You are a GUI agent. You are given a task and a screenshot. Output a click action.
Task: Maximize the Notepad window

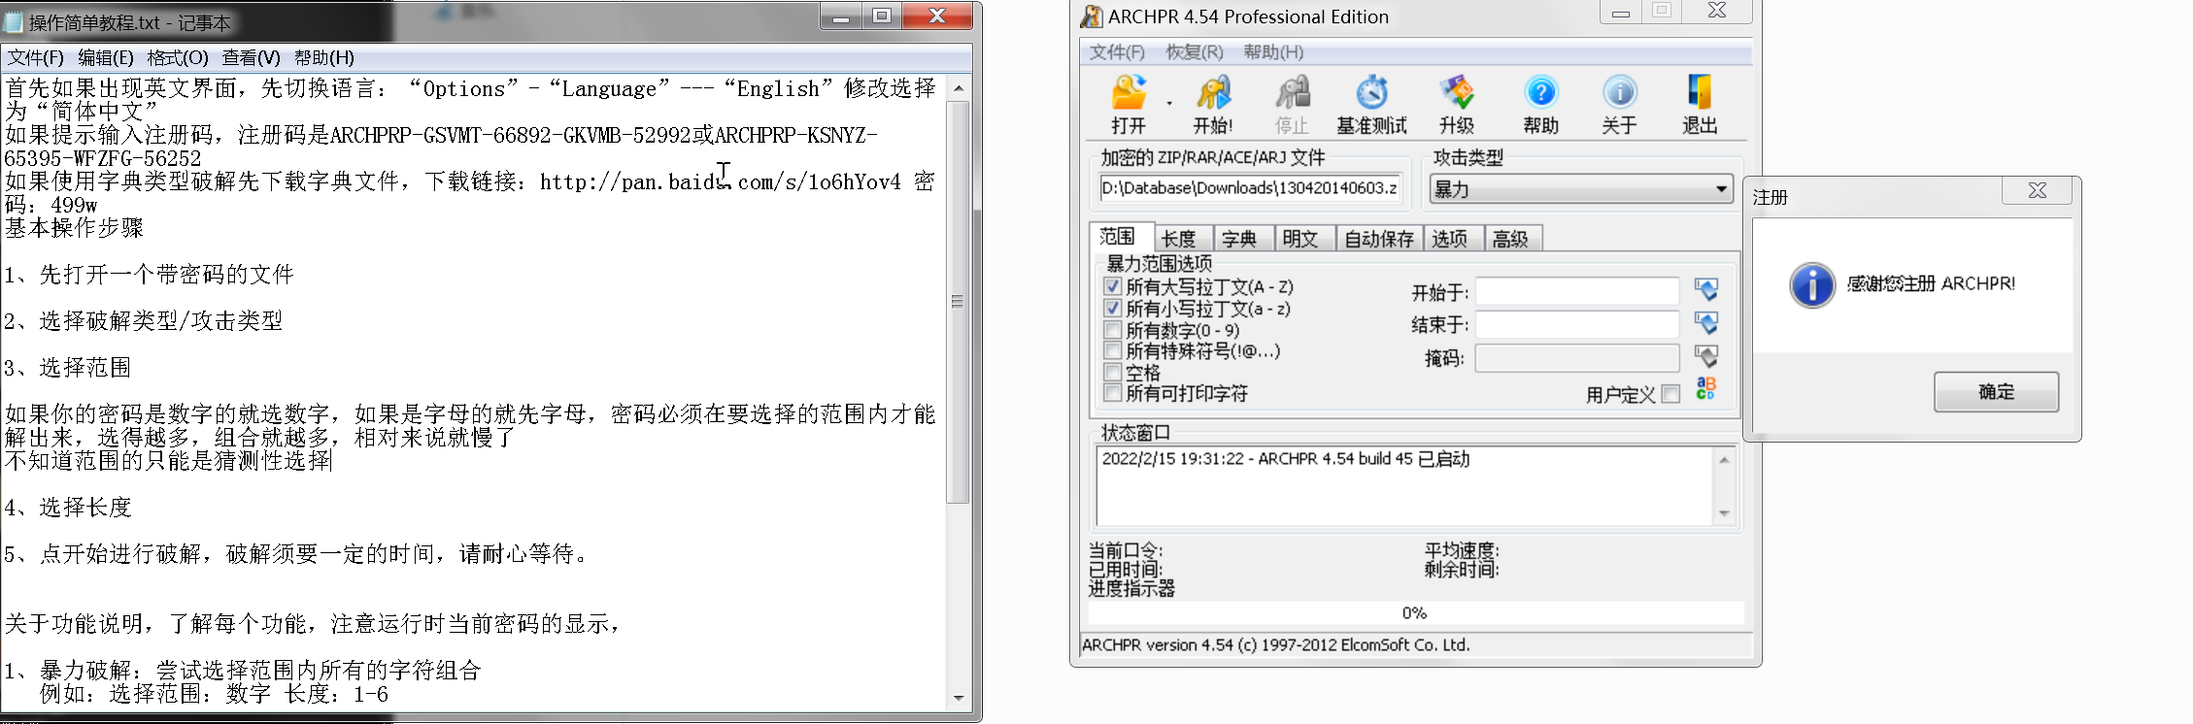(x=881, y=16)
